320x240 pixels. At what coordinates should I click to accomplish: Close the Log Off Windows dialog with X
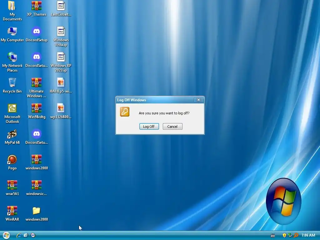(198, 100)
